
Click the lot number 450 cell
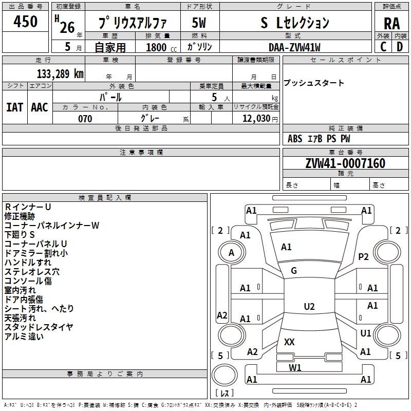click(25, 21)
